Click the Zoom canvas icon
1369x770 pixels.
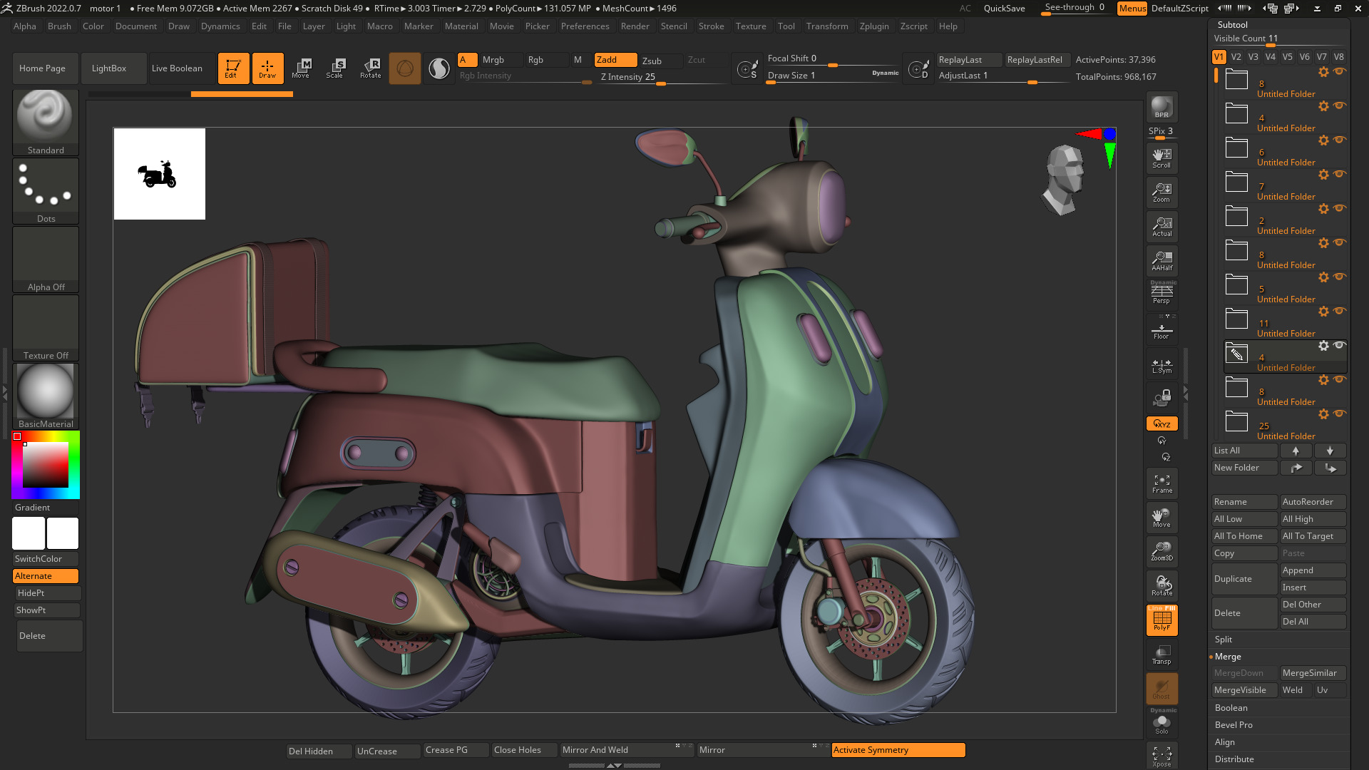[1162, 192]
